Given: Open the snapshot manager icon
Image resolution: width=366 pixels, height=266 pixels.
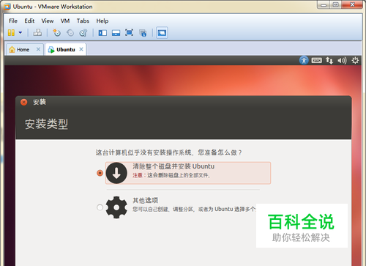Looking at the screenshot, I should 83,32.
